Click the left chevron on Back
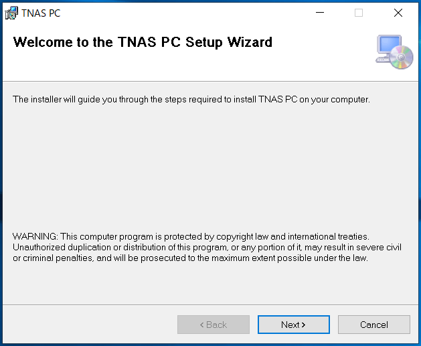This screenshot has height=346, width=421. coord(201,325)
